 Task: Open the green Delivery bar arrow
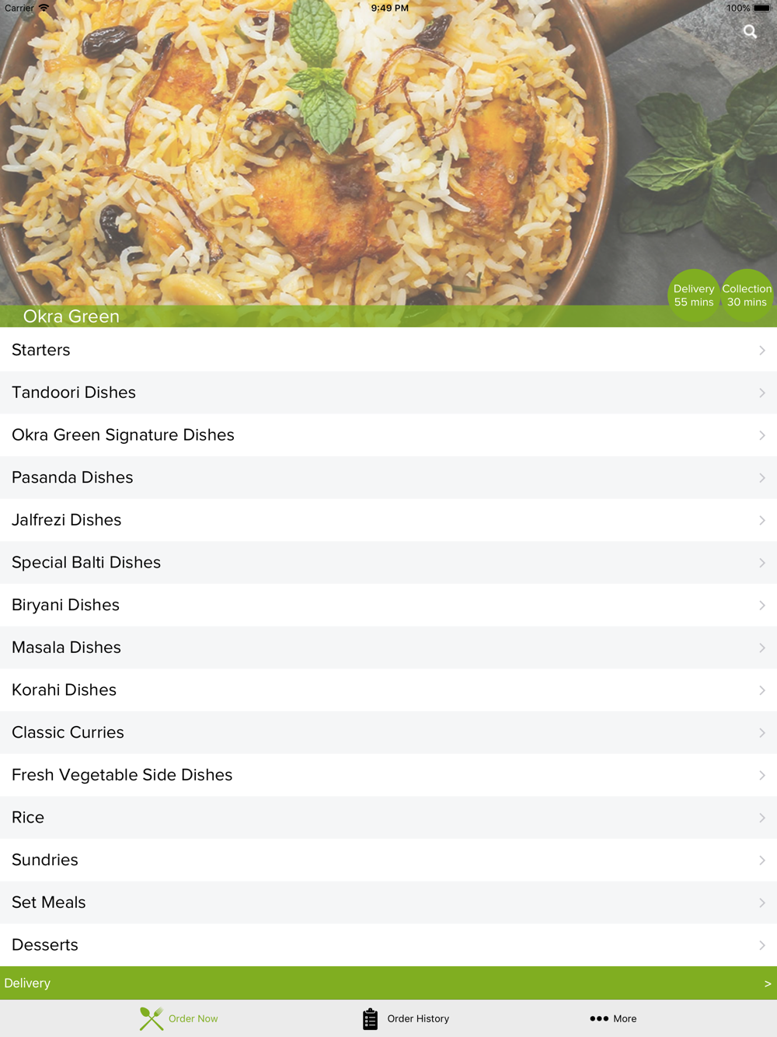click(768, 983)
